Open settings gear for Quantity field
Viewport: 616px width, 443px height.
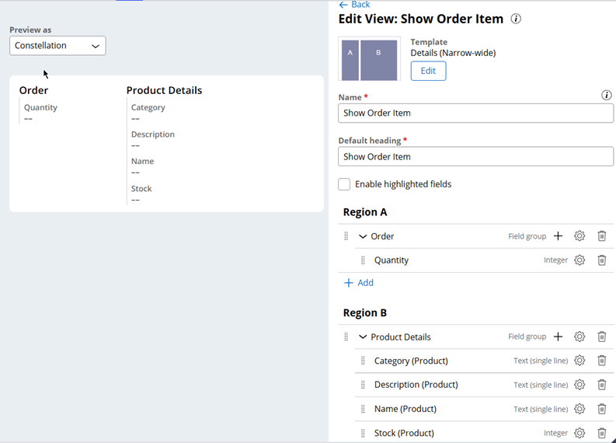point(579,260)
